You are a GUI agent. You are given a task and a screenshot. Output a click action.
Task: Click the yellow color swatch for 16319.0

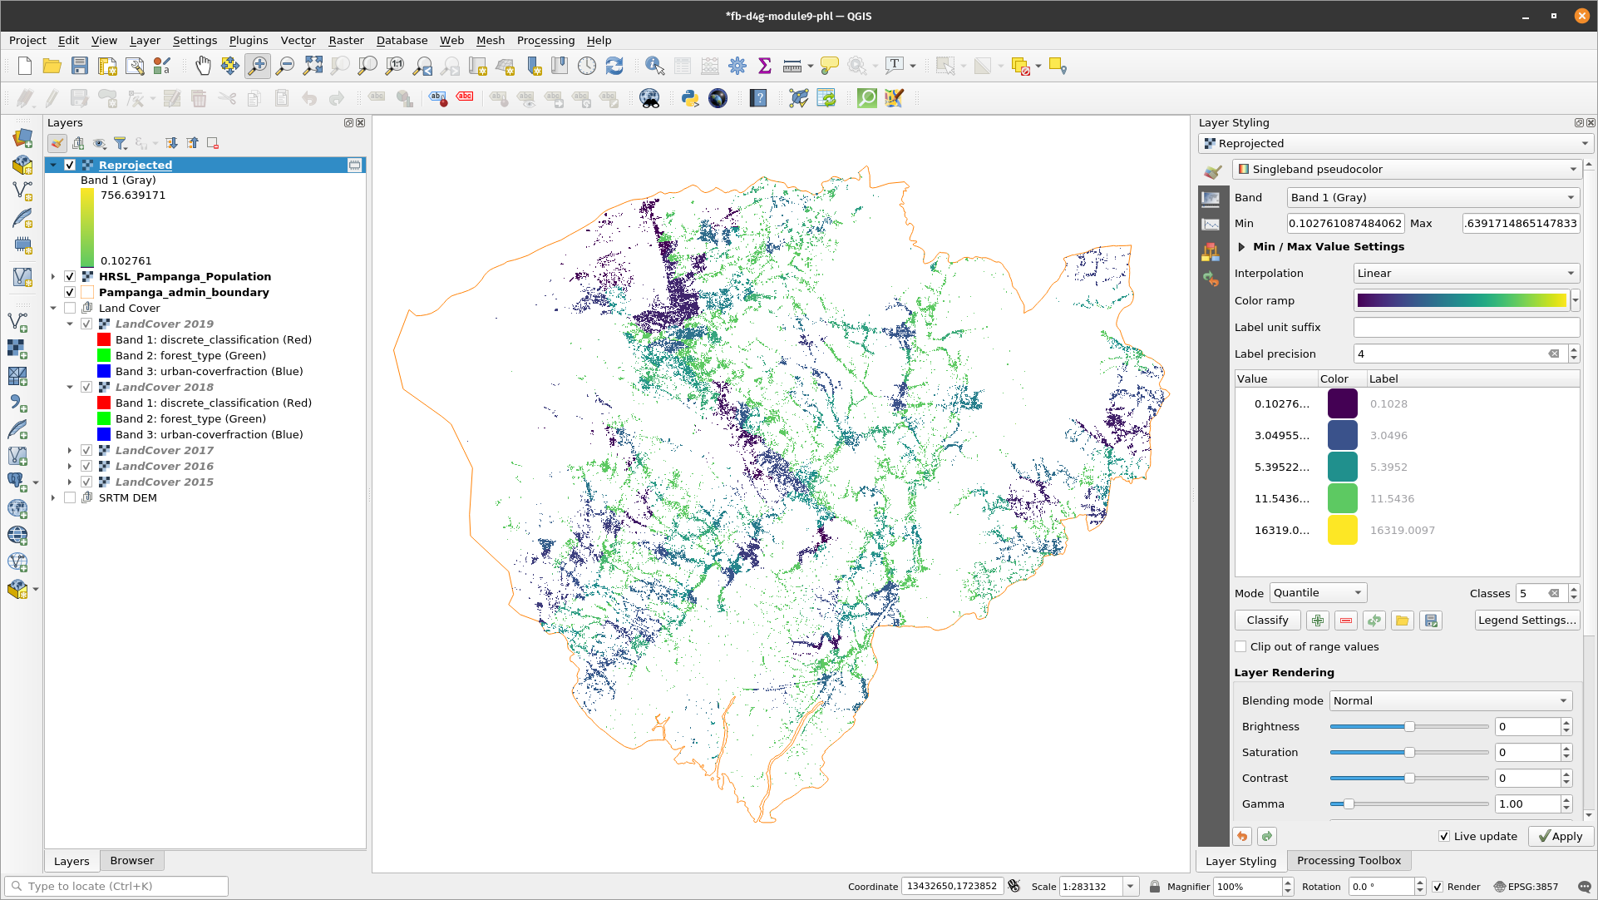(x=1342, y=530)
